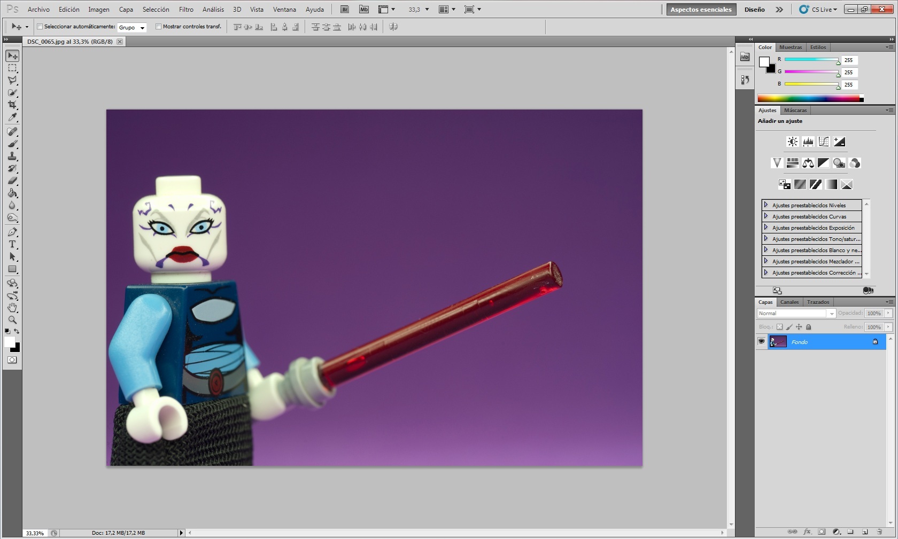Open the Filtro menu
898x539 pixels.
(186, 10)
